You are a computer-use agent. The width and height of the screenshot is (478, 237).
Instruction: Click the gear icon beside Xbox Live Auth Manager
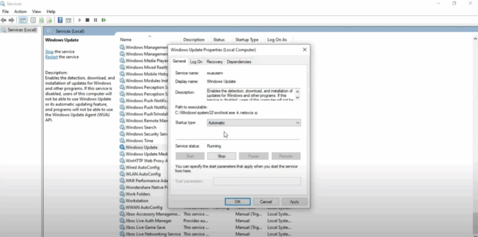point(122,221)
